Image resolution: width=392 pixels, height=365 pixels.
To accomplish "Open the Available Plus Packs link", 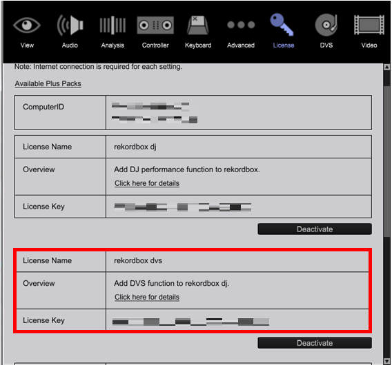I will [48, 83].
